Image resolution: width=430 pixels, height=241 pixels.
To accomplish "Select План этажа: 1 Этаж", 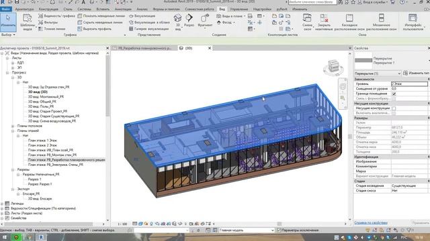I will tap(42, 141).
